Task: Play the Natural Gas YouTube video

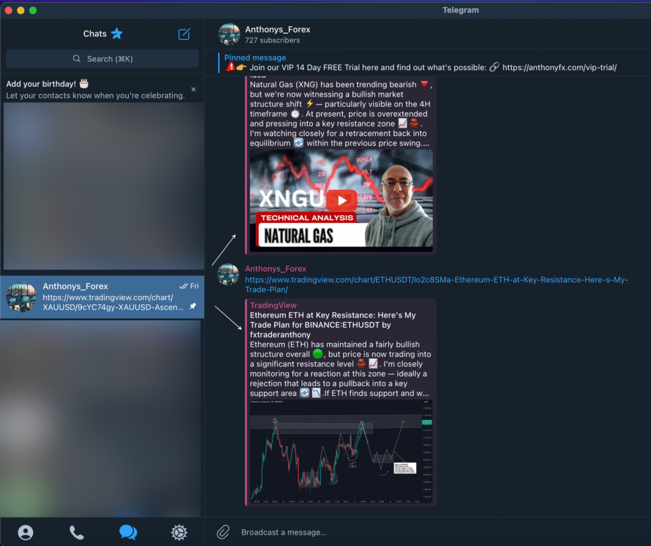Action: coord(341,200)
